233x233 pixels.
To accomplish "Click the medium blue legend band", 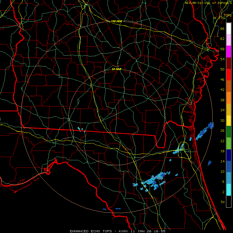I will [229, 166].
